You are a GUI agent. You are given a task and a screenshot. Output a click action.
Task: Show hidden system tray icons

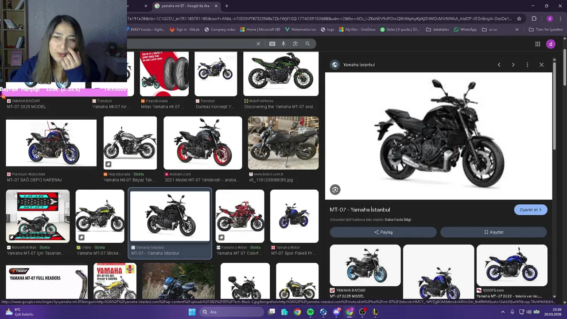[502, 312]
